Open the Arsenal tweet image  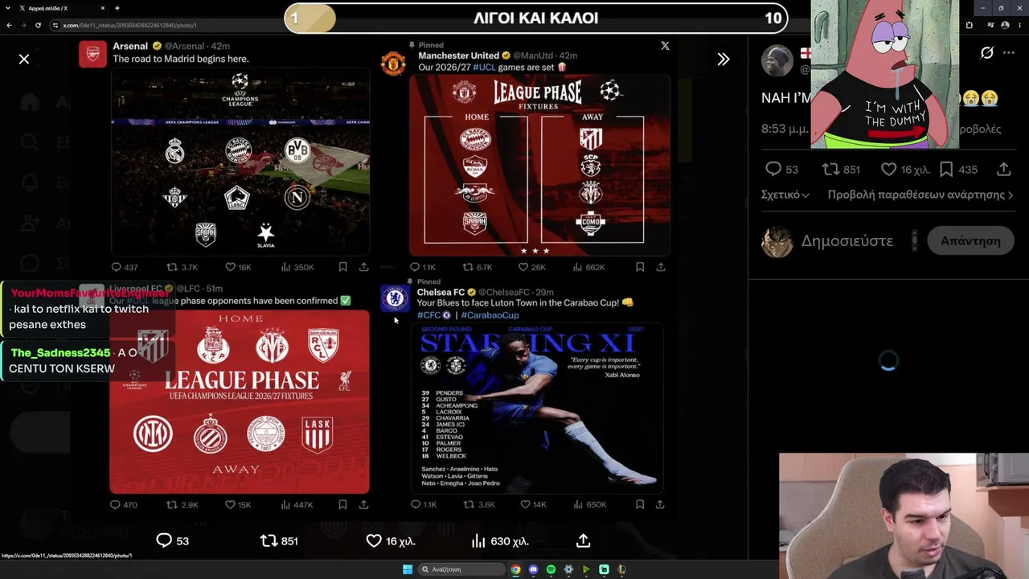240,162
